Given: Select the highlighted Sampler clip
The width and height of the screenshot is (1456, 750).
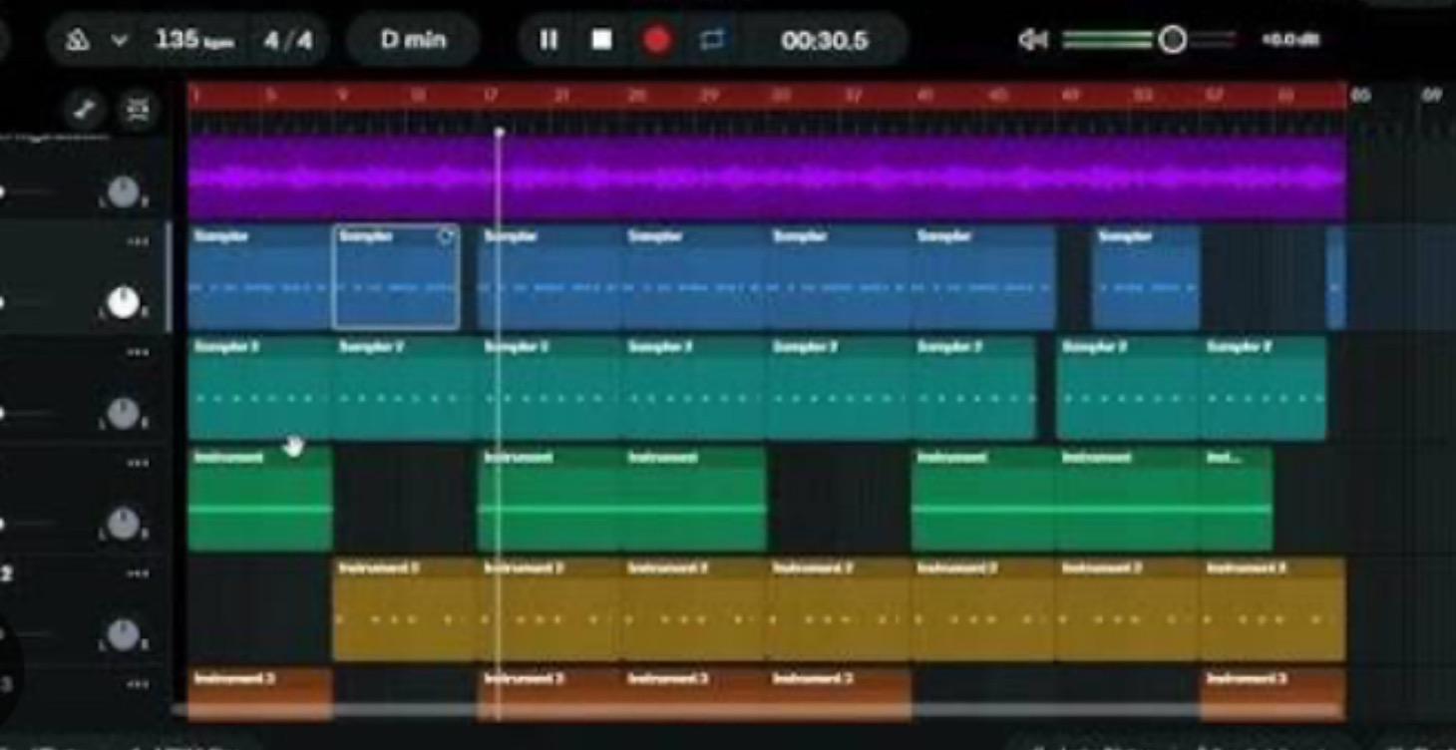Looking at the screenshot, I should 396,277.
